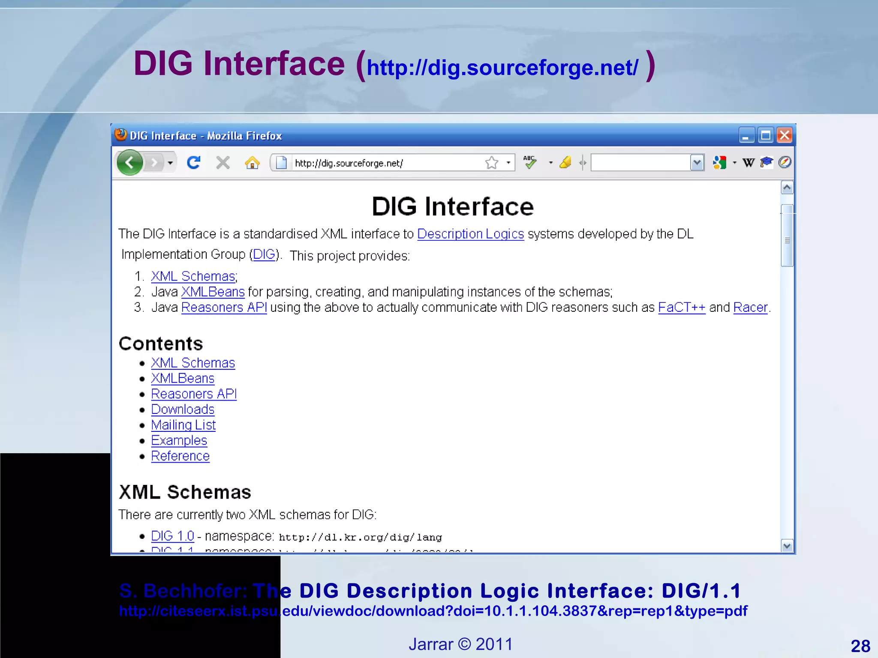This screenshot has height=658, width=878.
Task: Click the ABC spell check toolbar icon
Action: point(530,162)
